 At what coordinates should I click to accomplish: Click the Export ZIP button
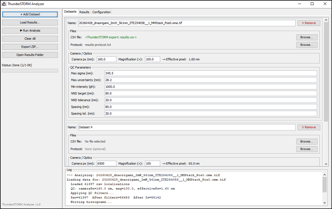tap(30, 47)
